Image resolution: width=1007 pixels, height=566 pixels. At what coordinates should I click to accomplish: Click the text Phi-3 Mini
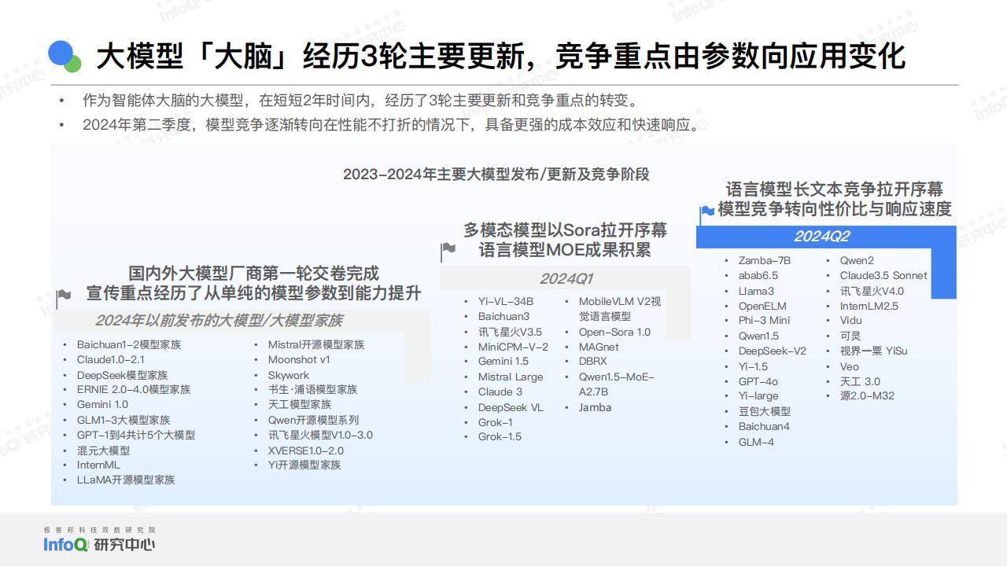pyautogui.click(x=764, y=320)
